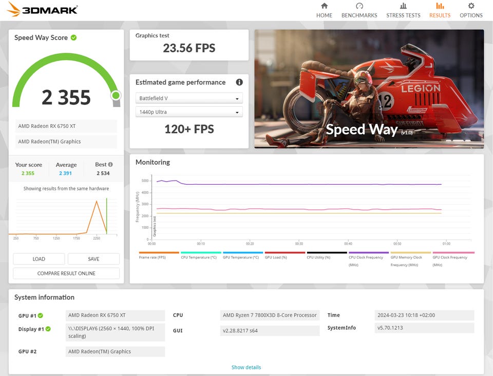Open the Battlefield V game dropdown
The width and height of the screenshot is (493, 376).
[189, 98]
